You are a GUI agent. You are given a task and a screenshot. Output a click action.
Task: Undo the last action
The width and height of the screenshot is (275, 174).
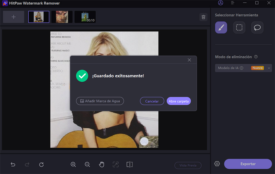(13, 164)
